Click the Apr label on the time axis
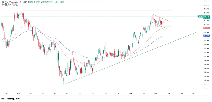This screenshot has height=102, width=212. [x=55, y=93]
